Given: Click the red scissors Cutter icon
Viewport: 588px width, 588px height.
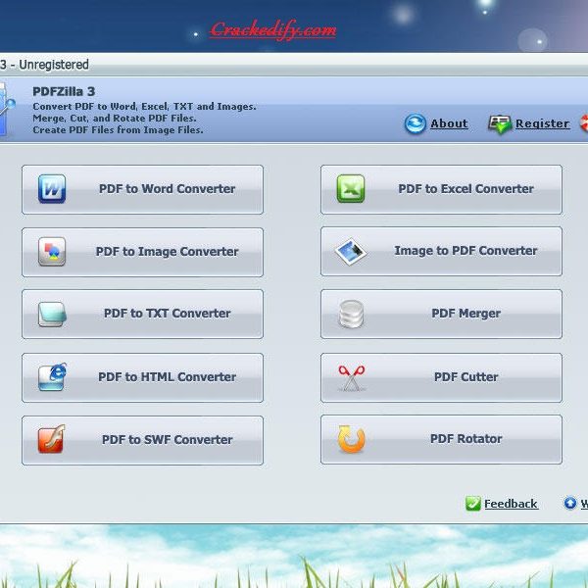Looking at the screenshot, I should pos(352,378).
